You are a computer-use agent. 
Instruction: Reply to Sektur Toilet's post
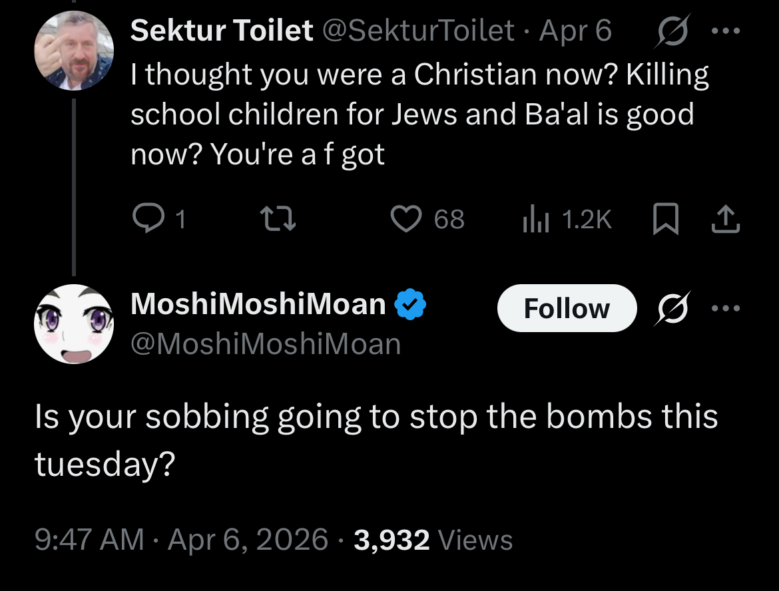point(149,219)
